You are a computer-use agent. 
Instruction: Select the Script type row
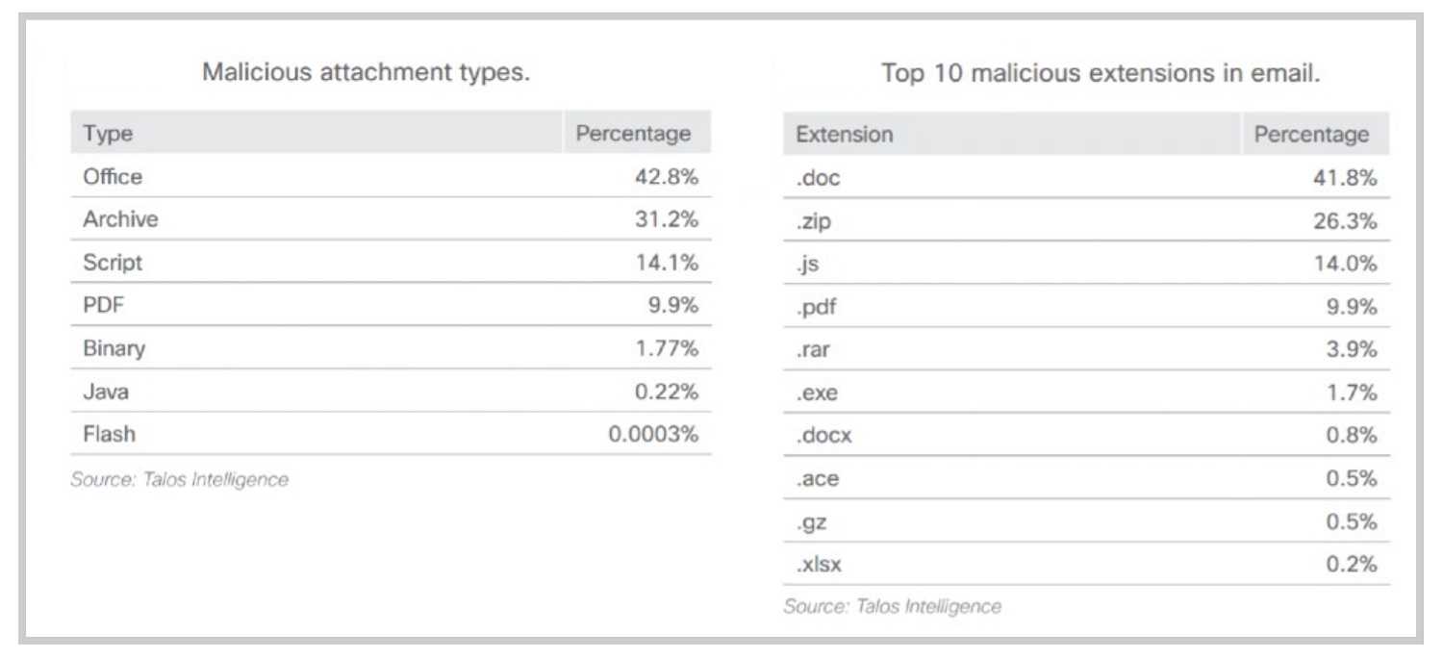coord(392,263)
